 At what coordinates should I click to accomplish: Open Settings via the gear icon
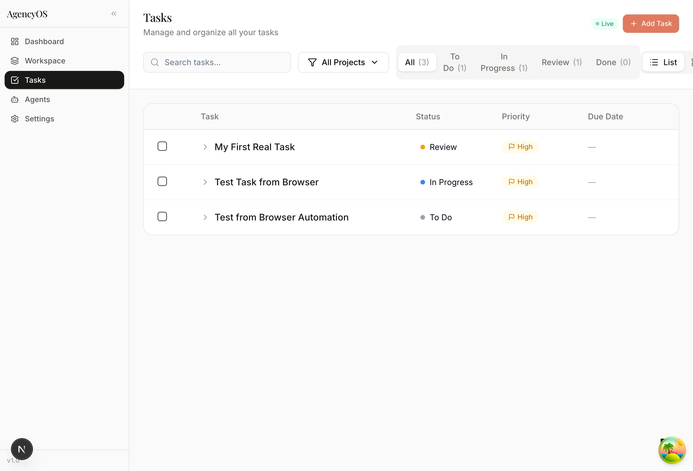click(15, 118)
